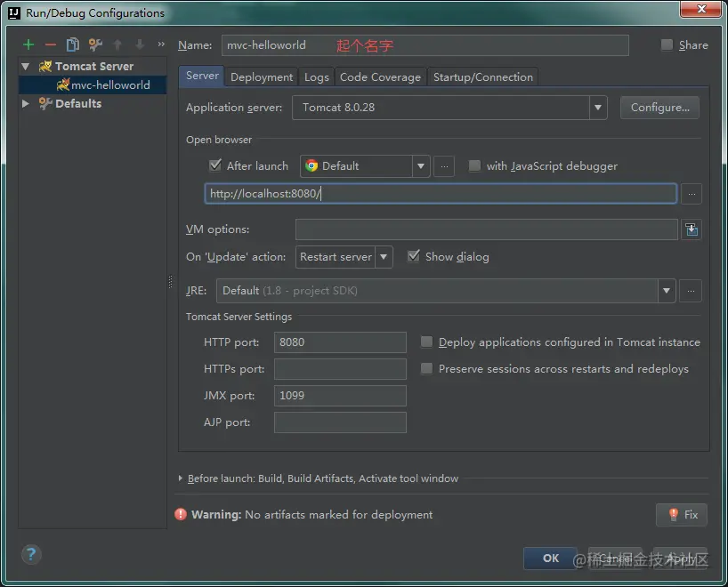Click the AJP port field
Image resolution: width=728 pixels, height=587 pixels.
[x=340, y=422]
